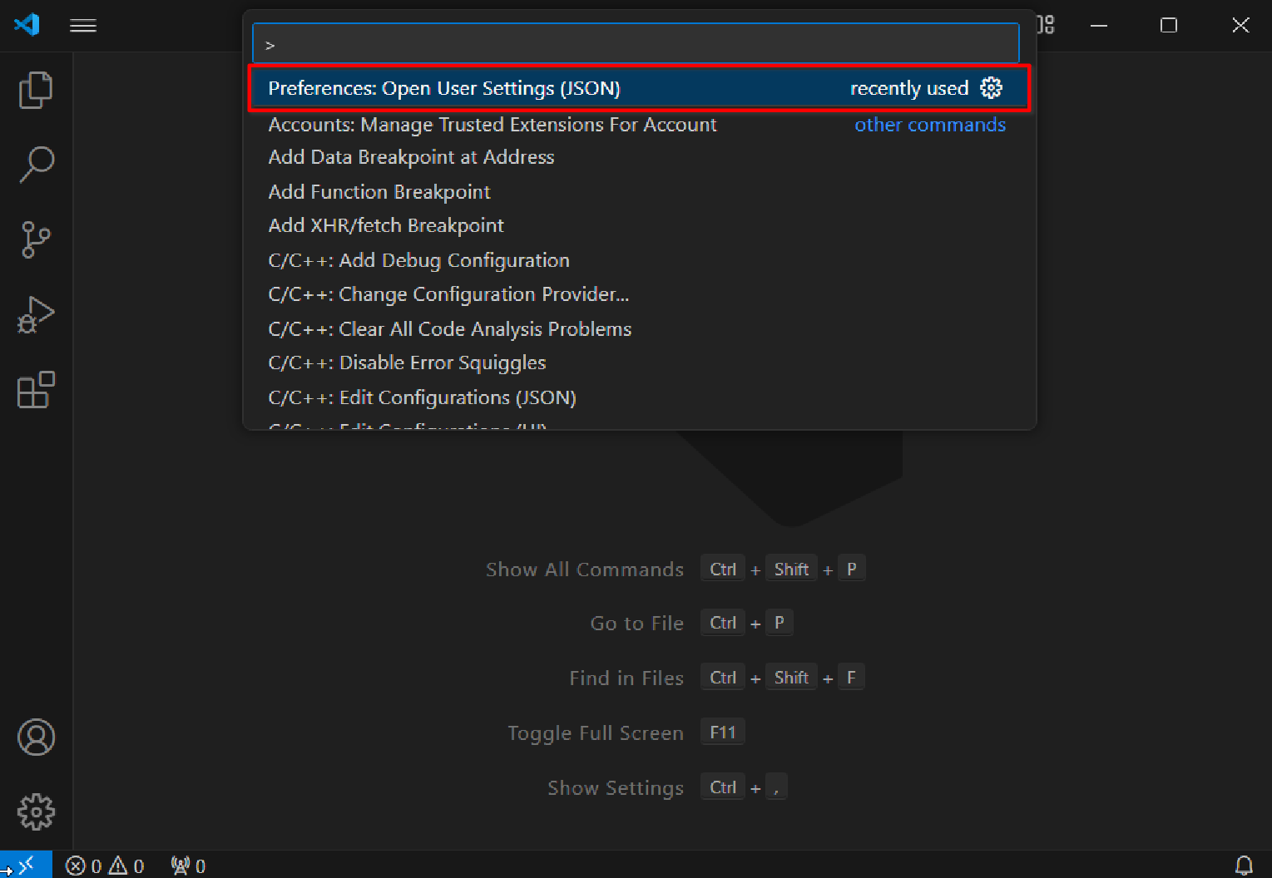
Task: Click the notifications bell in status bar
Action: pyautogui.click(x=1244, y=866)
